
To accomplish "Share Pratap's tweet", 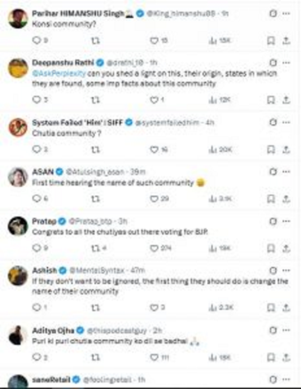I will 286,248.
